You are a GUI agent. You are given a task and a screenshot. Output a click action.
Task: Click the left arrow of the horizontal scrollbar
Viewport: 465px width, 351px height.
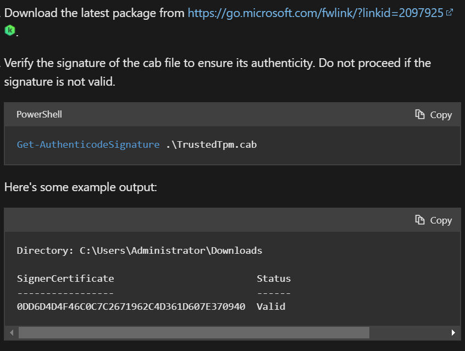(10, 332)
